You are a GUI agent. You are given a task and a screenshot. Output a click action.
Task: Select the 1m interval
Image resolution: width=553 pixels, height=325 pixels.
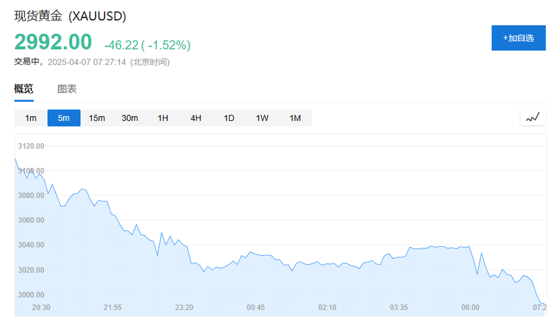(30, 118)
